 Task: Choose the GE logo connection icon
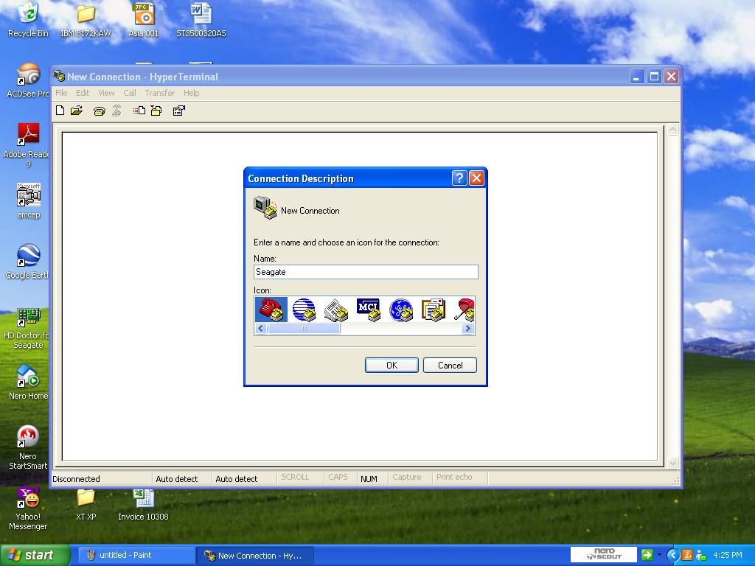pyautogui.click(x=401, y=310)
